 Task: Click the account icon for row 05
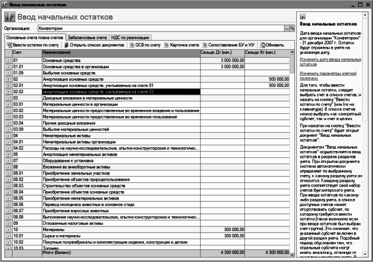point(9,154)
